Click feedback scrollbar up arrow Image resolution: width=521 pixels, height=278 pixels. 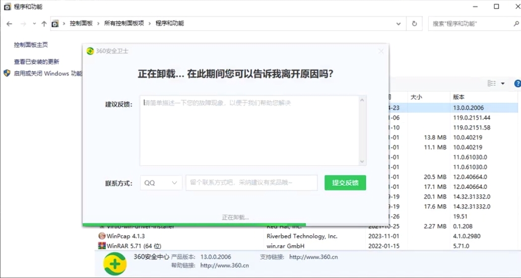tap(362, 100)
